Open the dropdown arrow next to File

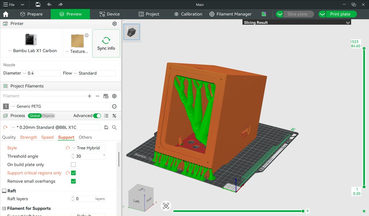[x=22, y=4]
